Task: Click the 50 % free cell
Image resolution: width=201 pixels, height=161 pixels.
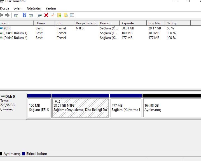Action: pos(170,28)
